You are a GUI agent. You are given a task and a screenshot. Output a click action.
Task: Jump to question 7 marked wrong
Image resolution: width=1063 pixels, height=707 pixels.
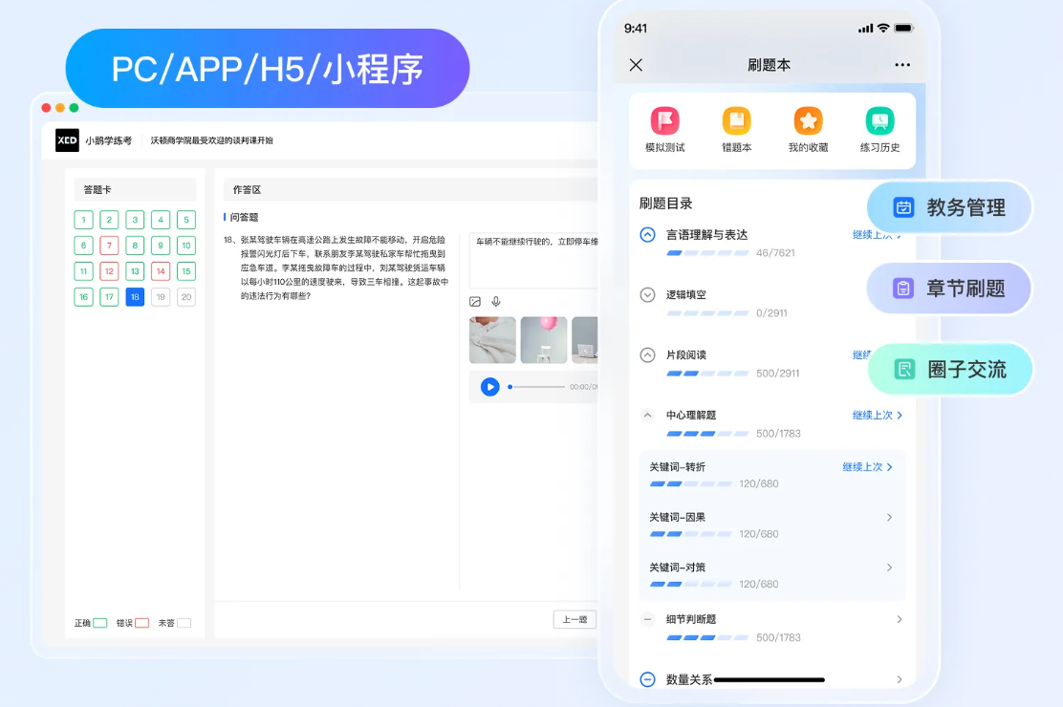109,246
